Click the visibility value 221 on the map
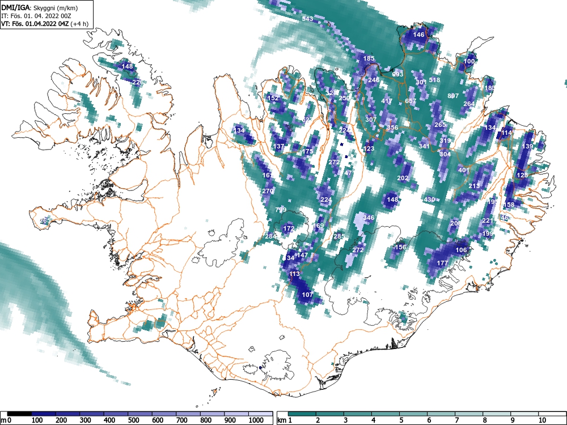Viewport: 567px width, 425px height. coord(488,220)
